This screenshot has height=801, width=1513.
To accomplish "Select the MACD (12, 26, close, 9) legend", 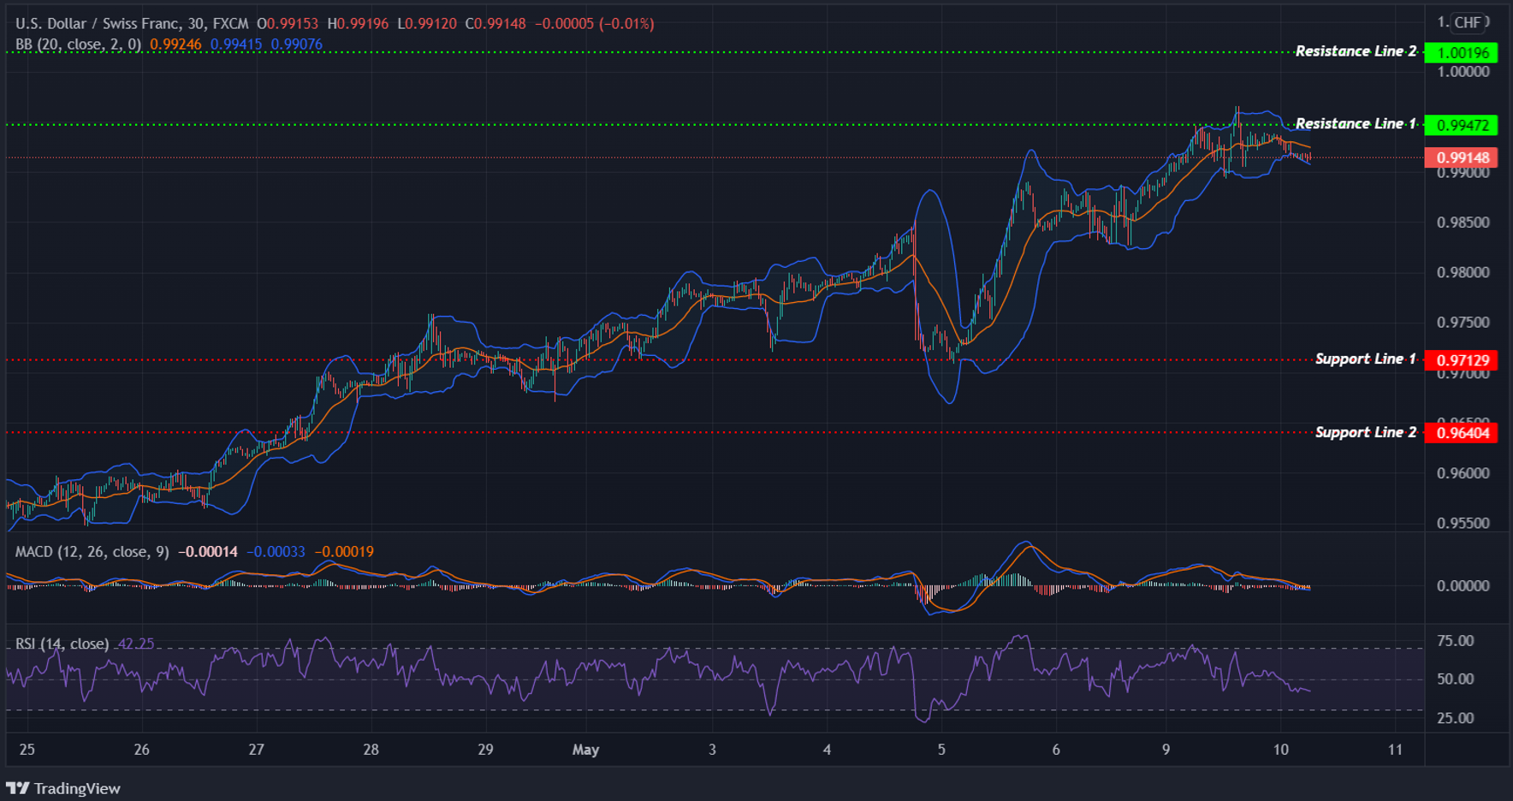I will click(94, 552).
